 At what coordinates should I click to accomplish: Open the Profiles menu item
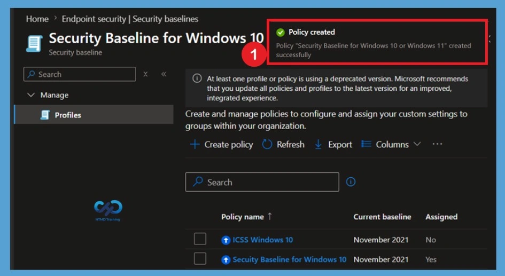pyautogui.click(x=94, y=115)
